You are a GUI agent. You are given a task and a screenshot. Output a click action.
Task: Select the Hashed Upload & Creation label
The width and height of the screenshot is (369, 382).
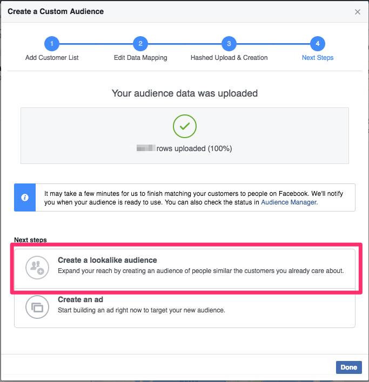pyautogui.click(x=229, y=58)
